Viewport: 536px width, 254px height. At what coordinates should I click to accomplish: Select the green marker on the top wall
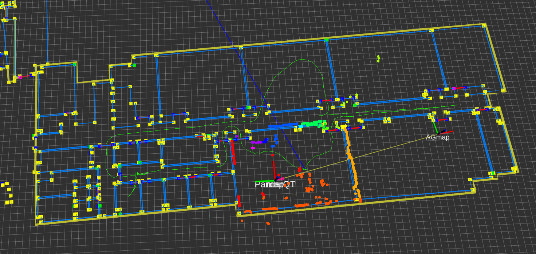327,40
